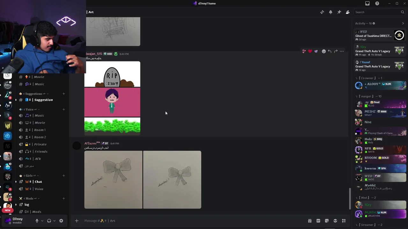Open the Girls Chat text channel

pos(42,182)
